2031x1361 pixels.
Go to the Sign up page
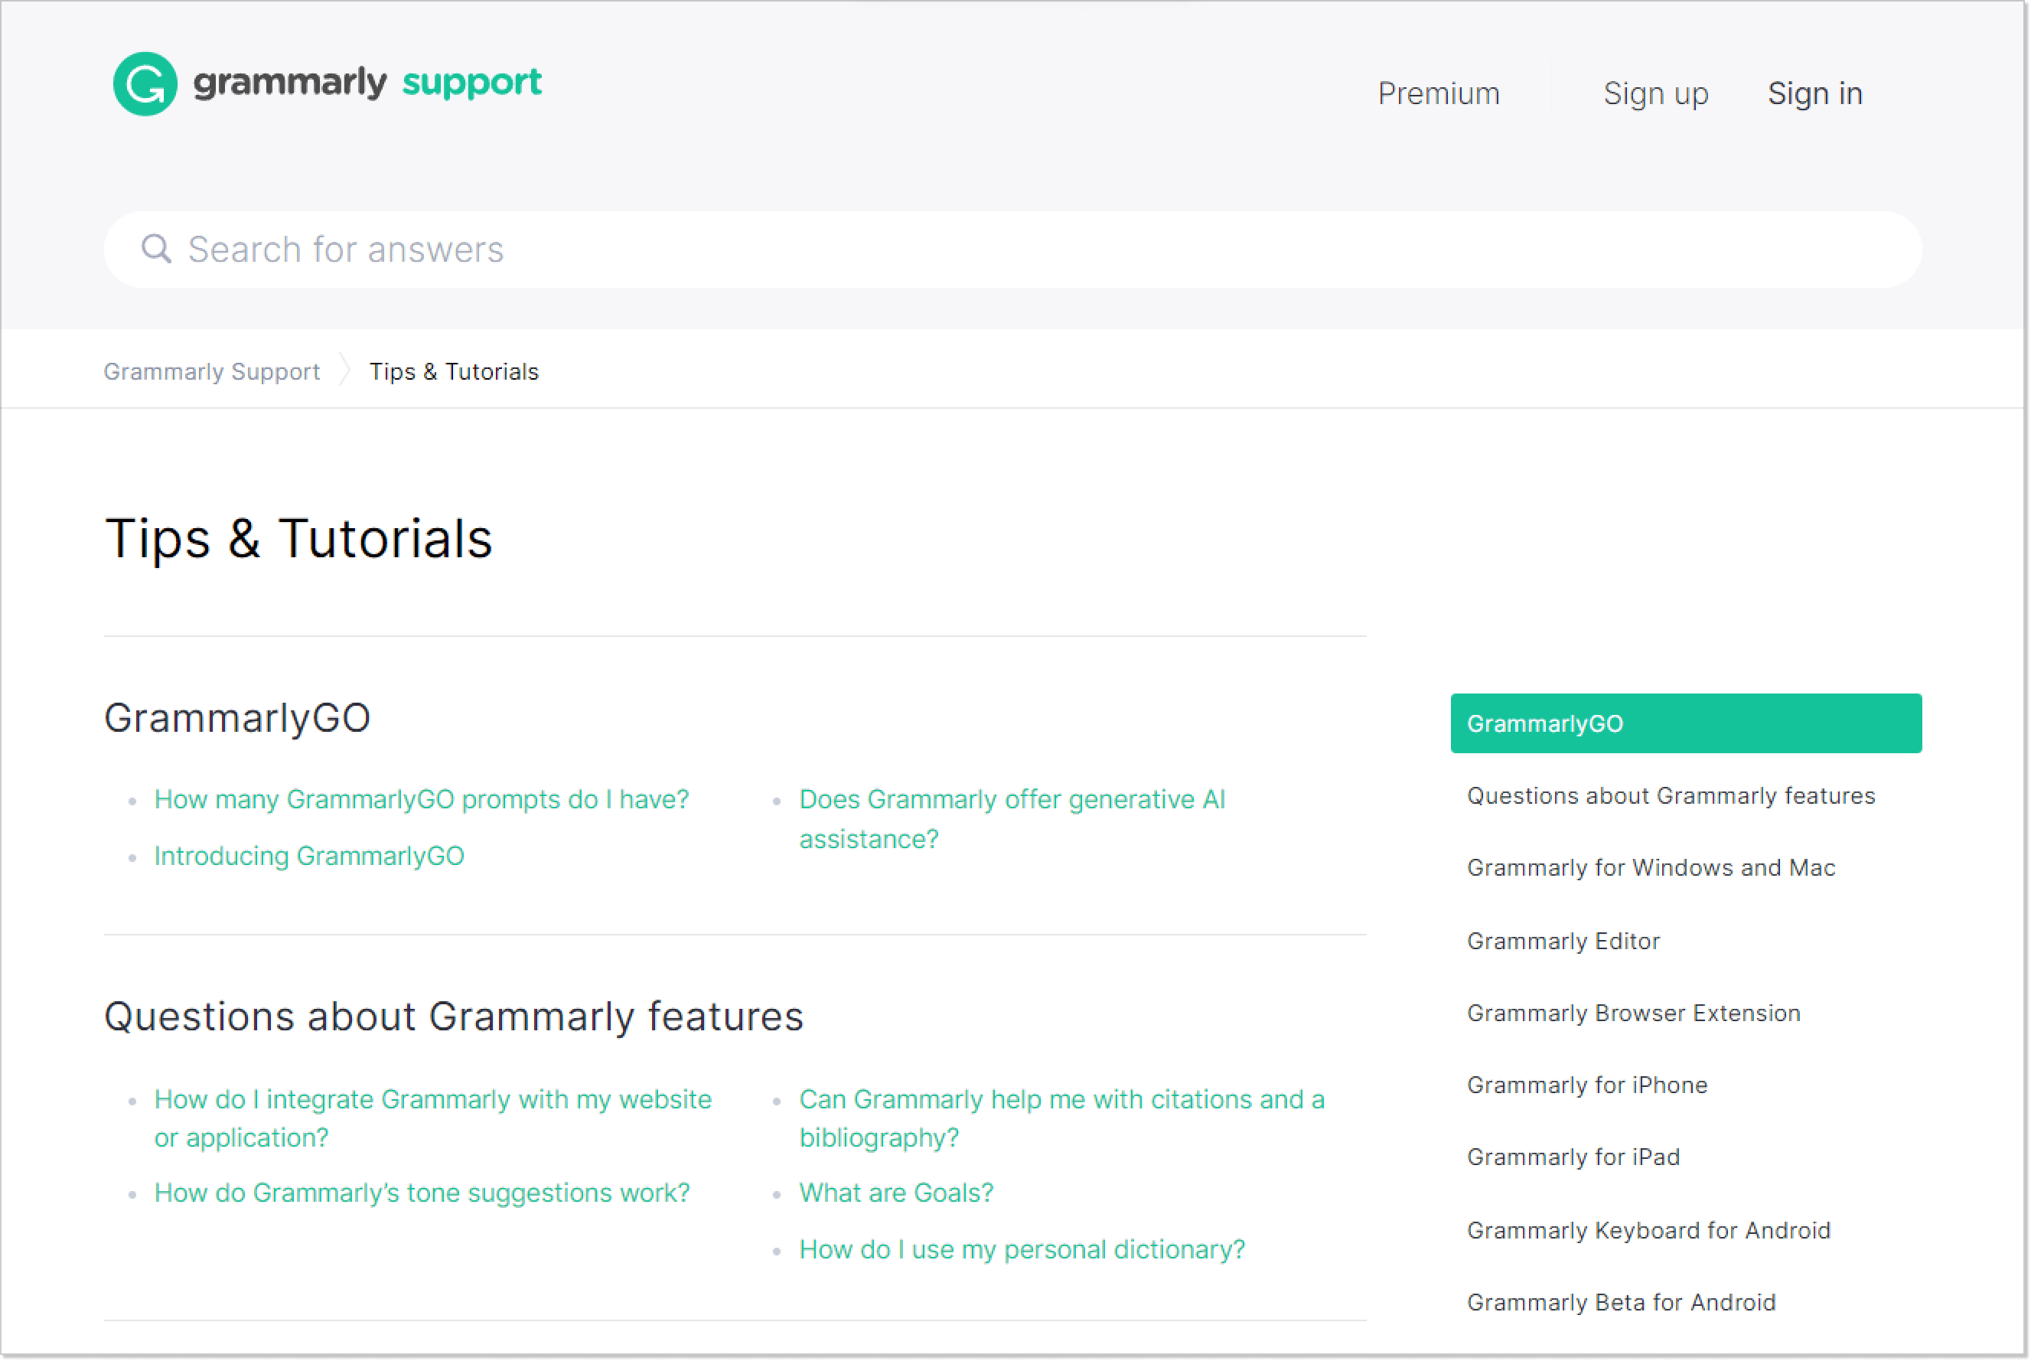tap(1655, 93)
